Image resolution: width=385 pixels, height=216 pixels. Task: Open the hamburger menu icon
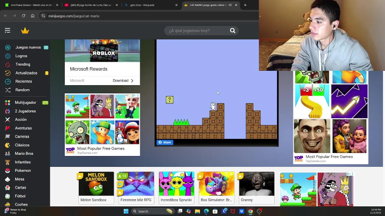point(8,30)
